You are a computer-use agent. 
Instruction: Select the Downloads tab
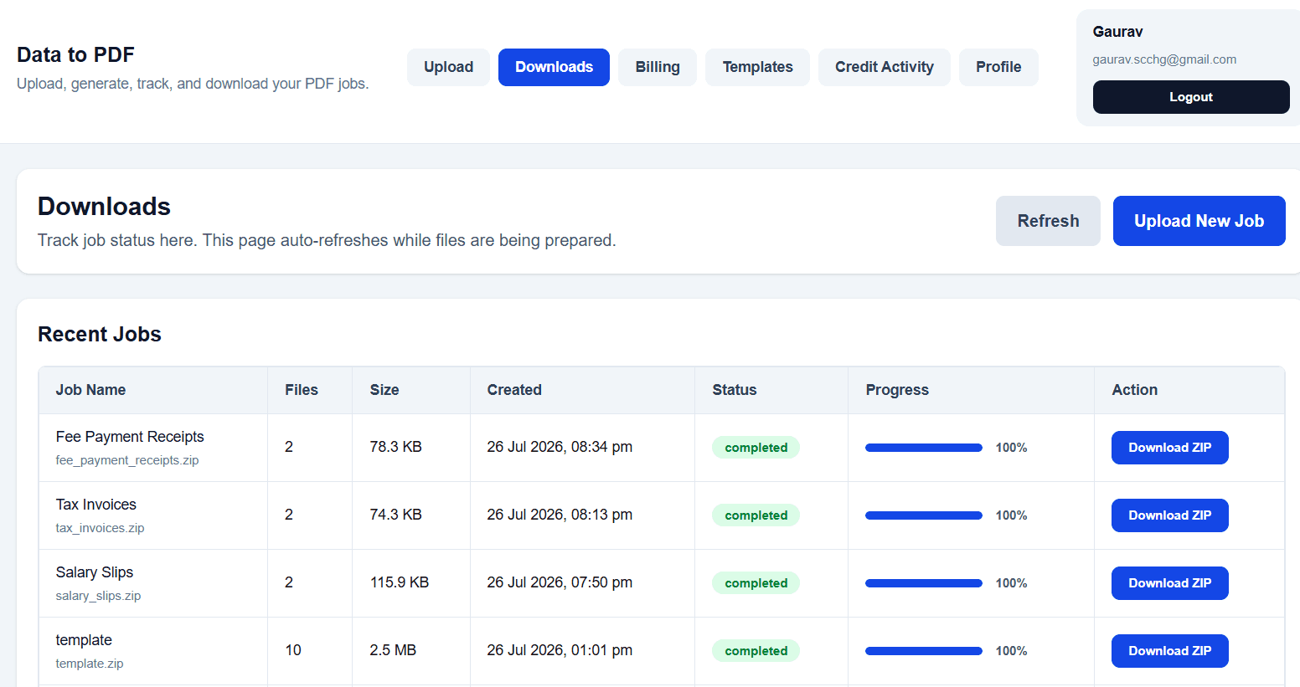(554, 67)
